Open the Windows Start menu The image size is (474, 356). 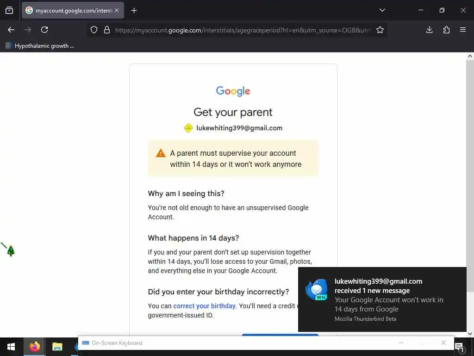(11, 347)
